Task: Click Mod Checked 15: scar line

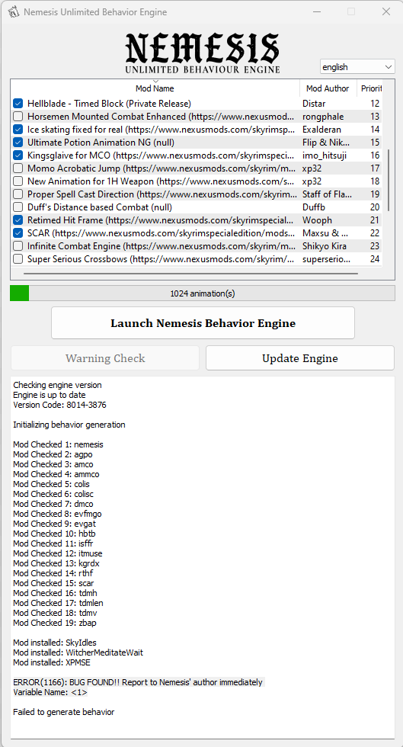Action: (x=53, y=583)
